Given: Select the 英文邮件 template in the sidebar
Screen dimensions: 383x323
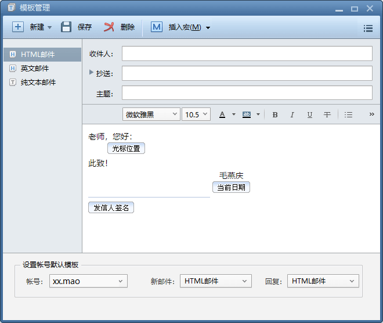Looking at the screenshot, I should pos(35,69).
